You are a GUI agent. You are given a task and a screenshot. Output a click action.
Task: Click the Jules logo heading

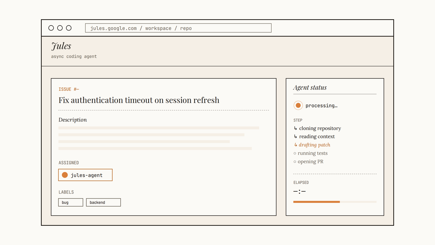(x=61, y=46)
